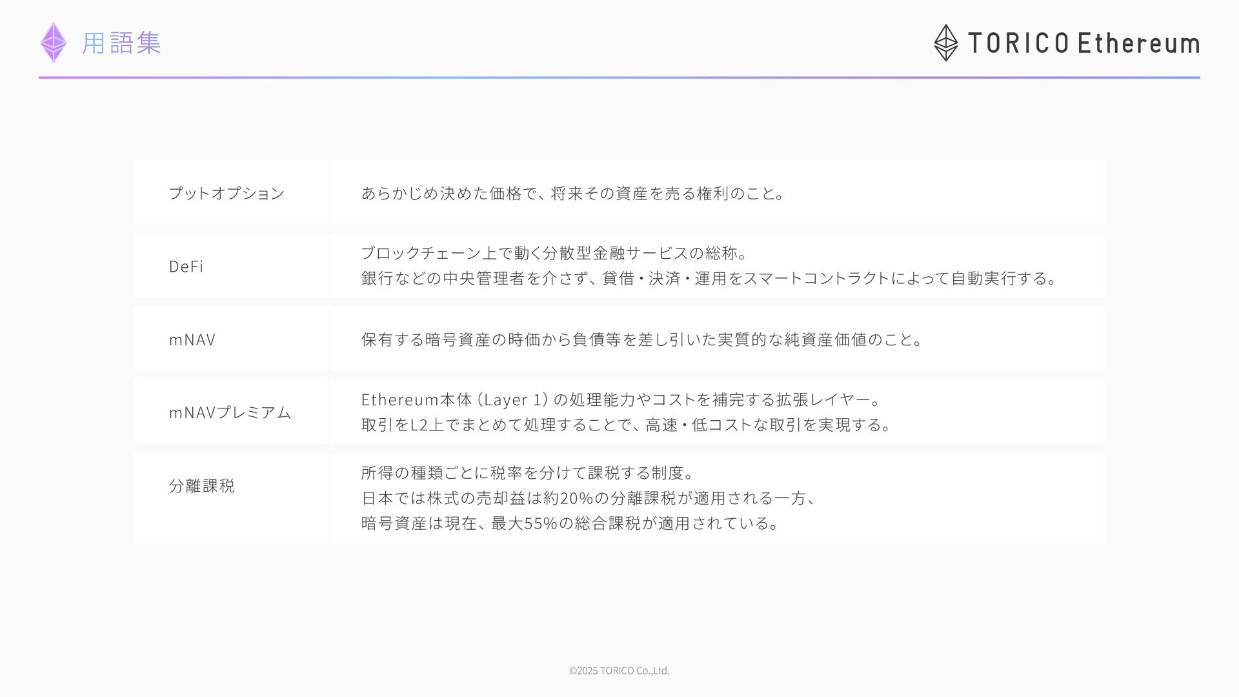Select the 用語集 slide title
The image size is (1239, 697).
pos(121,43)
